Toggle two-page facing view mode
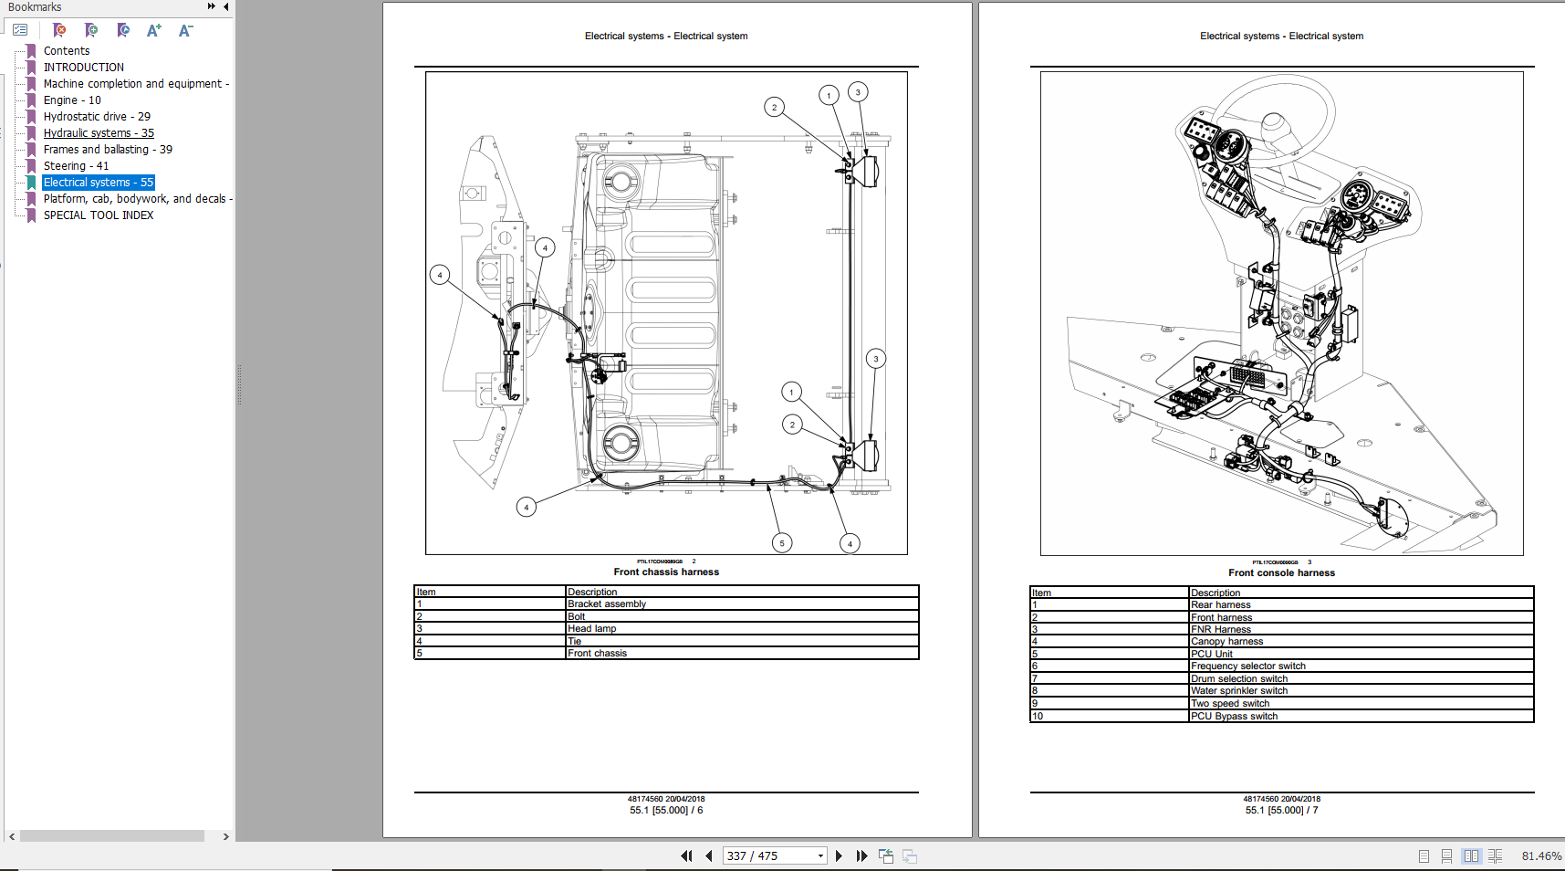Image resolution: width=1565 pixels, height=871 pixels. (x=1472, y=855)
